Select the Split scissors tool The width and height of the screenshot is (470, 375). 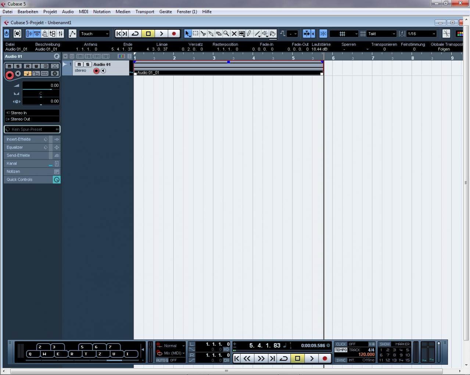203,34
